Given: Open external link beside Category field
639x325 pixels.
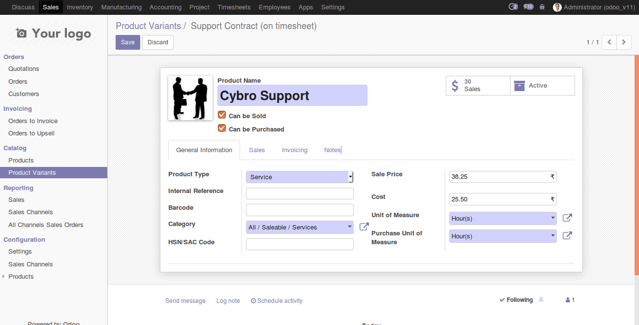Looking at the screenshot, I should pyautogui.click(x=364, y=227).
